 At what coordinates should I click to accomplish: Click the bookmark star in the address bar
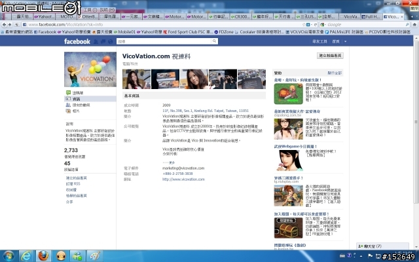tap(304, 24)
